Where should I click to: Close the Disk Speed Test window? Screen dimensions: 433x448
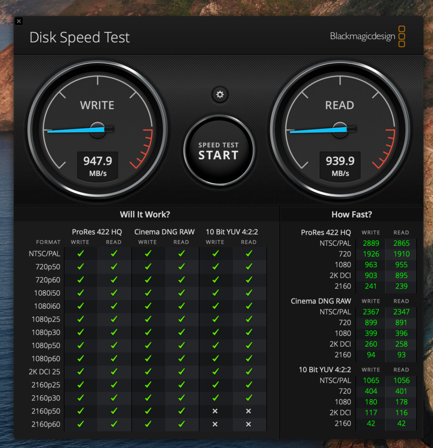pyautogui.click(x=19, y=21)
